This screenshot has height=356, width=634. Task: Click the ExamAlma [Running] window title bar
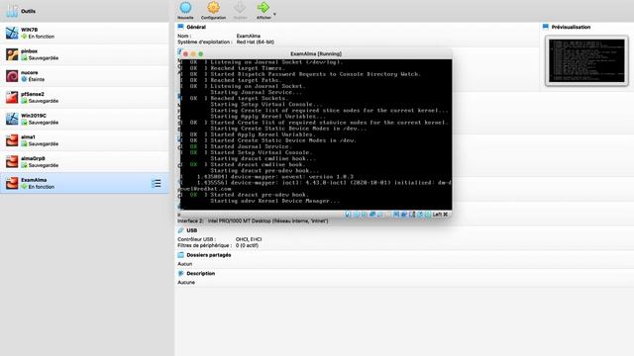[x=316, y=53]
